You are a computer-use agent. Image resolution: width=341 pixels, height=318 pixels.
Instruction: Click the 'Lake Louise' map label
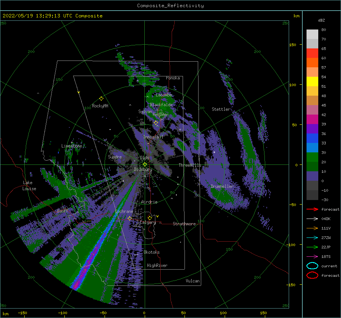click(29, 186)
